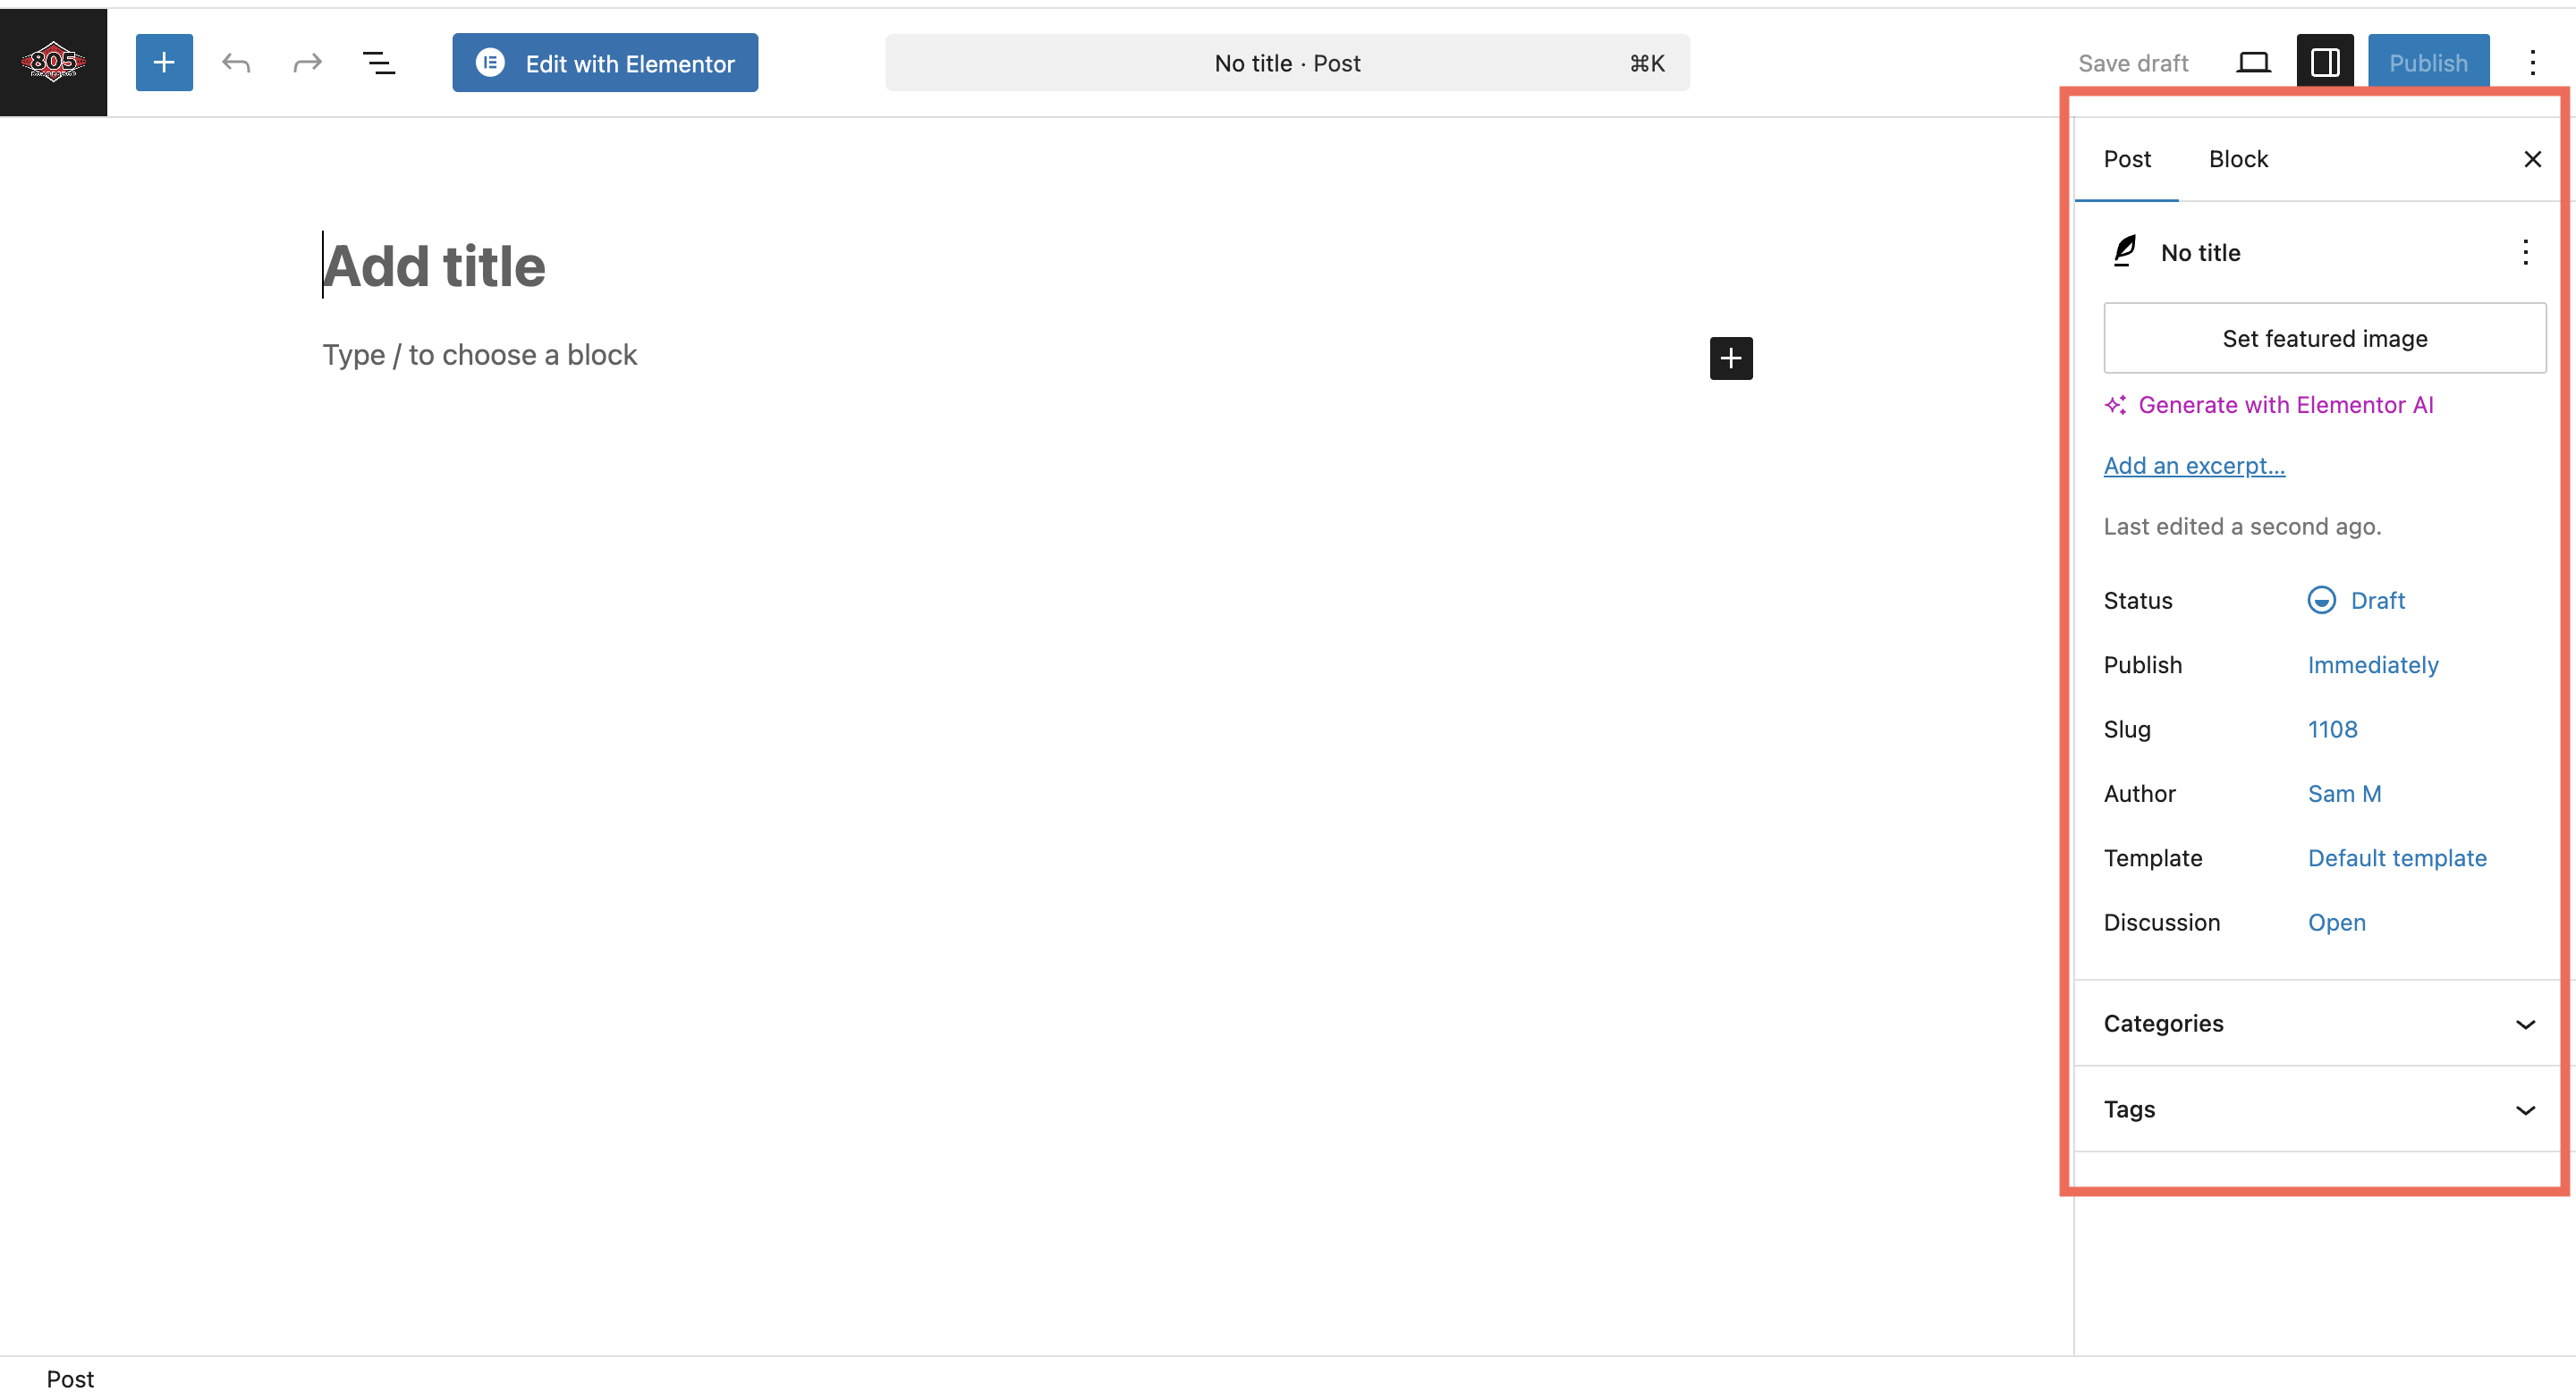The width and height of the screenshot is (2576, 1400).
Task: Switch to the Post tab
Action: [x=2127, y=159]
